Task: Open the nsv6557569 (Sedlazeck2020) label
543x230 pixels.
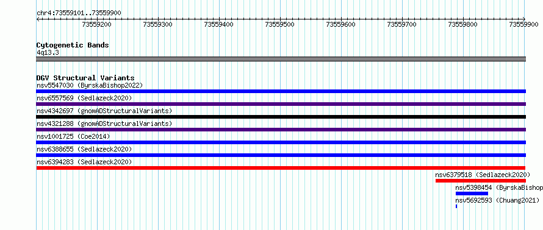Action: [x=84, y=98]
